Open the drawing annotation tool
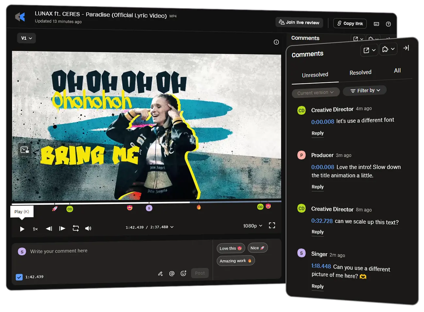424x312 pixels. [160, 274]
